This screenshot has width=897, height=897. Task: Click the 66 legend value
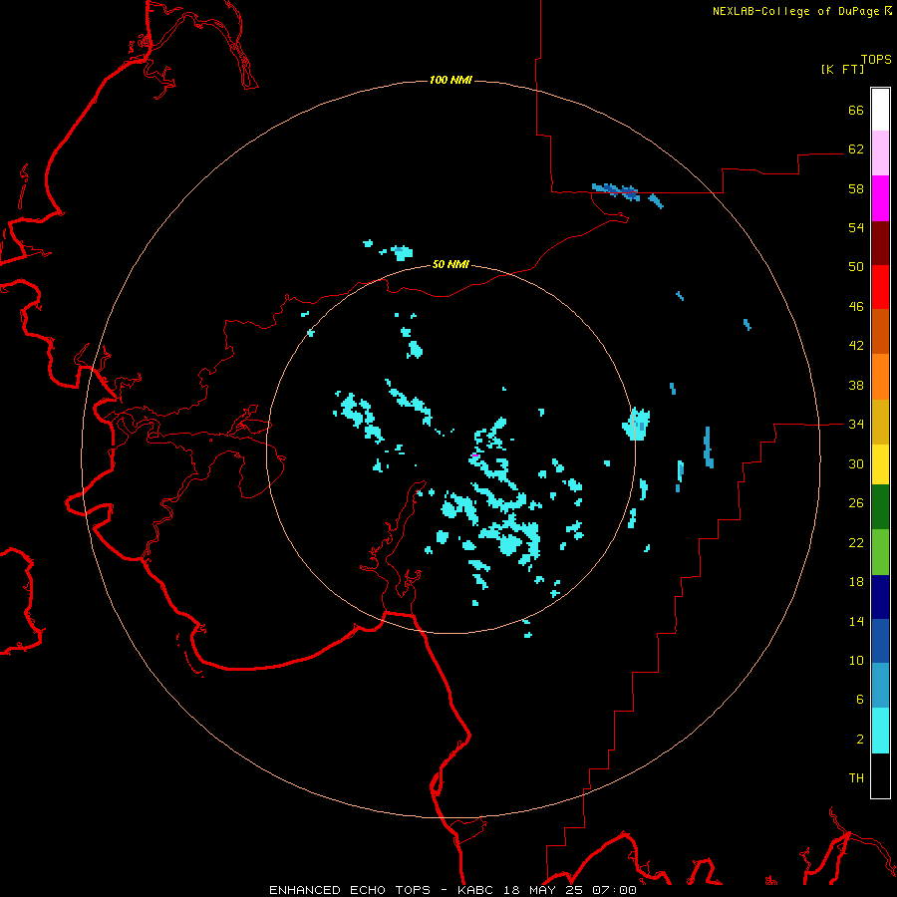[x=856, y=110]
